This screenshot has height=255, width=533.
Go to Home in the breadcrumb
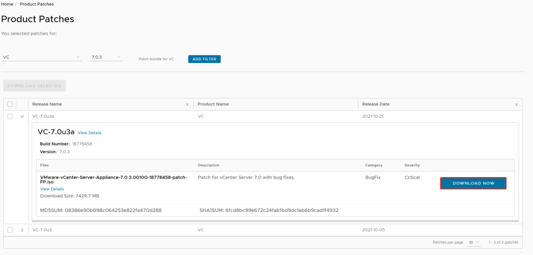[7, 4]
